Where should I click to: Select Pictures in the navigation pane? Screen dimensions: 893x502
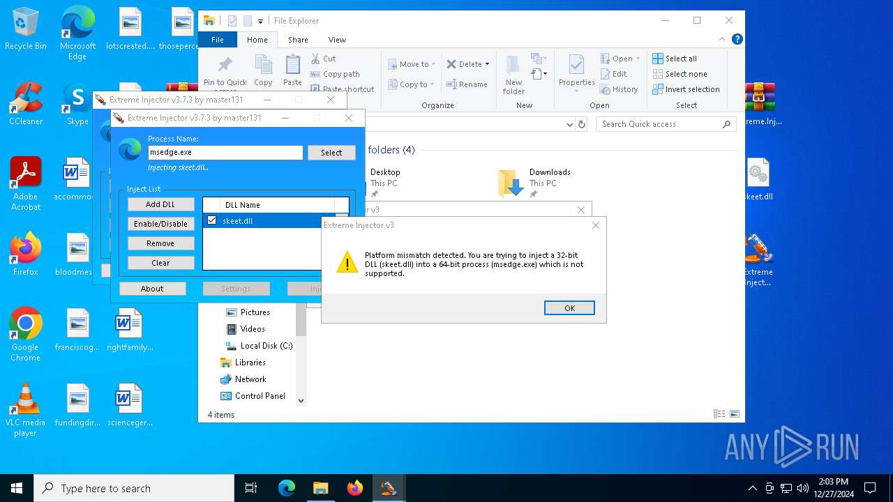255,312
